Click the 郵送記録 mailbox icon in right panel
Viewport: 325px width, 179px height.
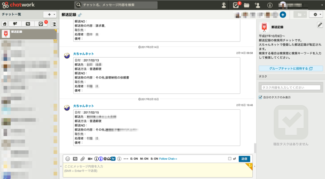[x=264, y=27]
